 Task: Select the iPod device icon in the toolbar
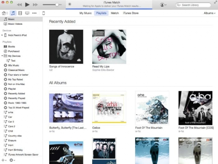(x=44, y=13)
